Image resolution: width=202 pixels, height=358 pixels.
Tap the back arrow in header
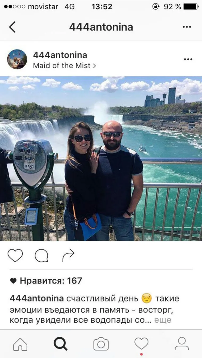(12, 27)
